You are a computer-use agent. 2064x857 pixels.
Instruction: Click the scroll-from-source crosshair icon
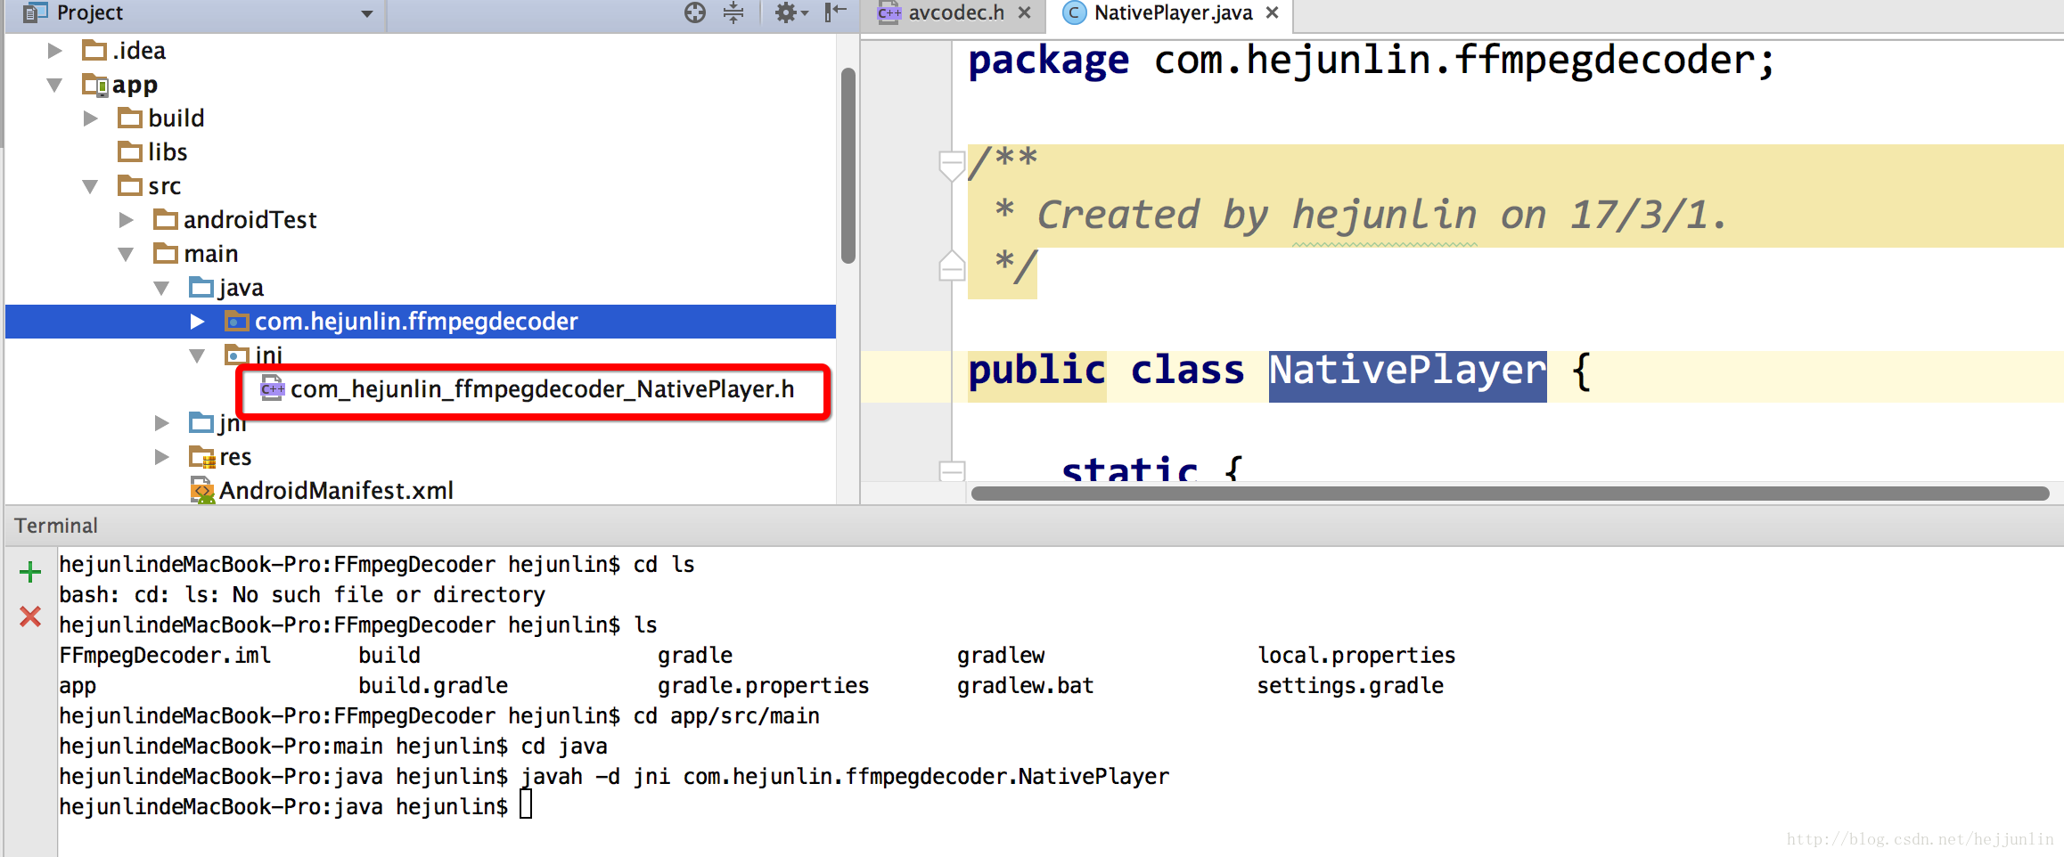(x=695, y=12)
